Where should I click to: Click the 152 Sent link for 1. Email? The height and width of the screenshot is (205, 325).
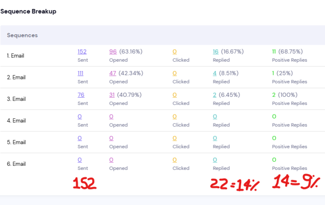82,52
